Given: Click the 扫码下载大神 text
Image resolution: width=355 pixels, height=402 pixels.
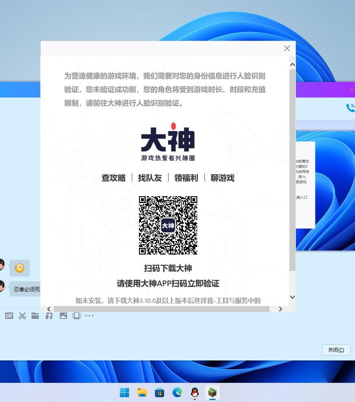Looking at the screenshot, I should pos(168,268).
